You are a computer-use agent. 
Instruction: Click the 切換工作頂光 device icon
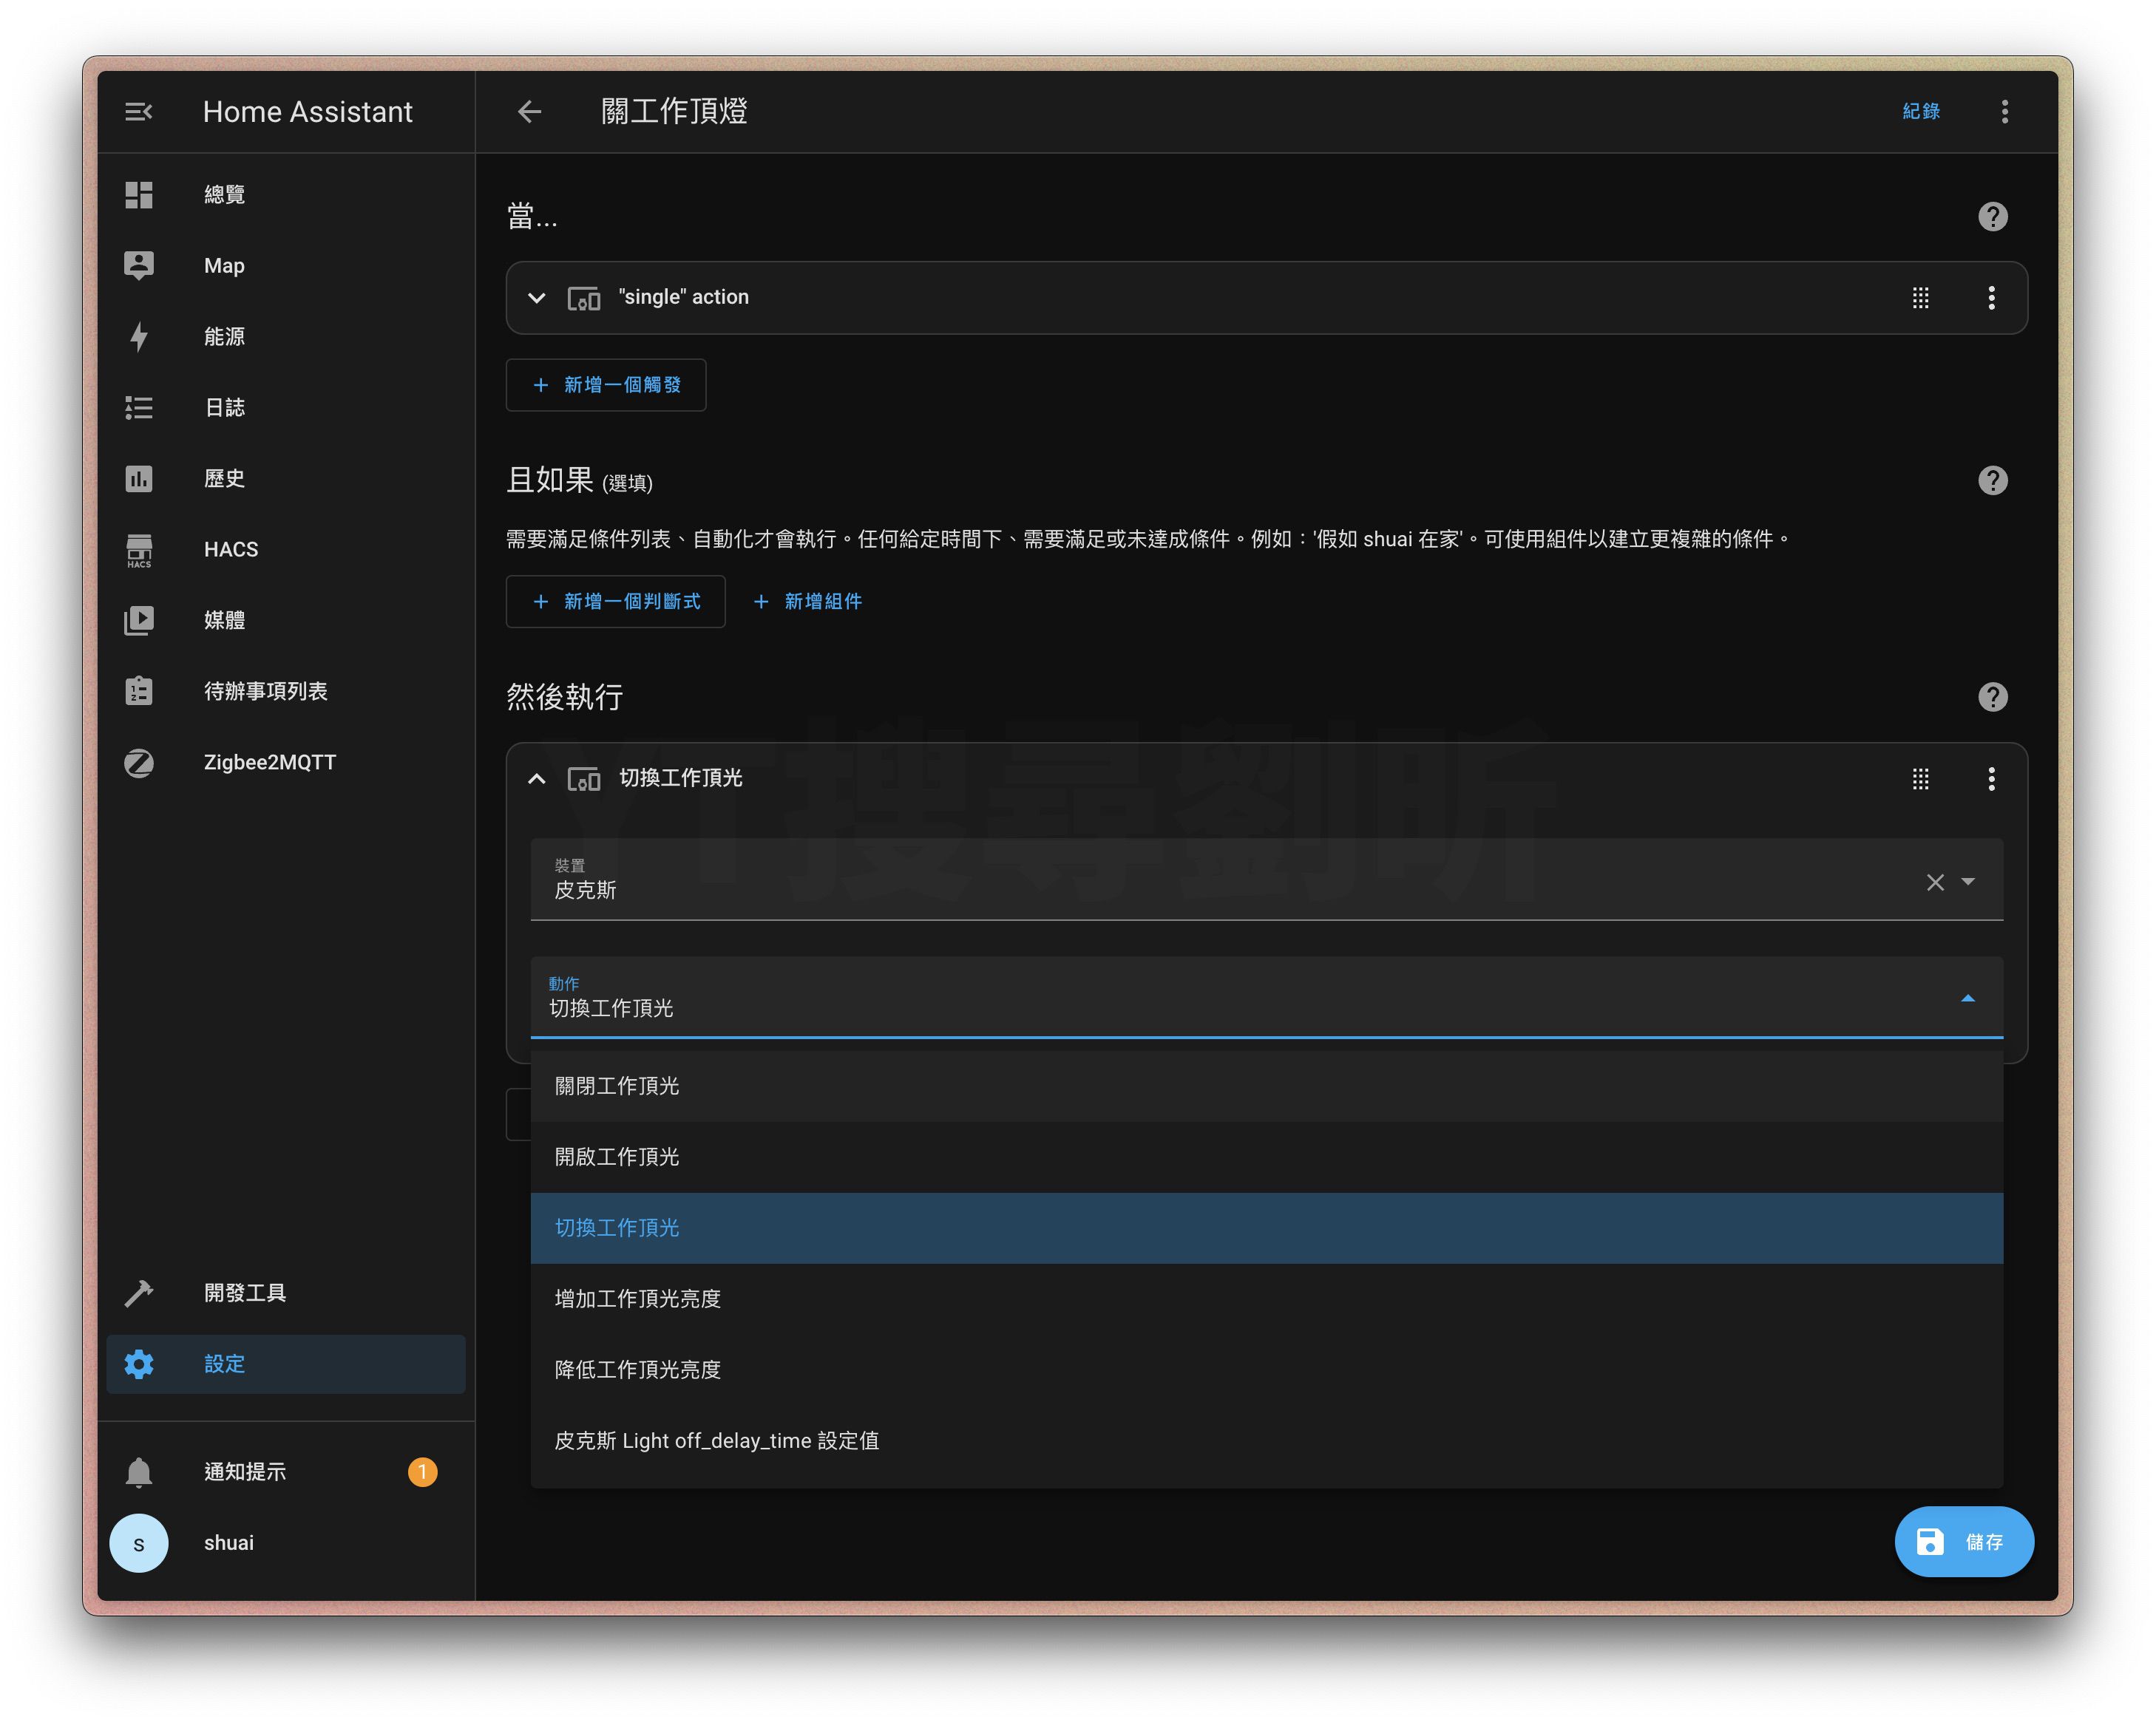584,778
